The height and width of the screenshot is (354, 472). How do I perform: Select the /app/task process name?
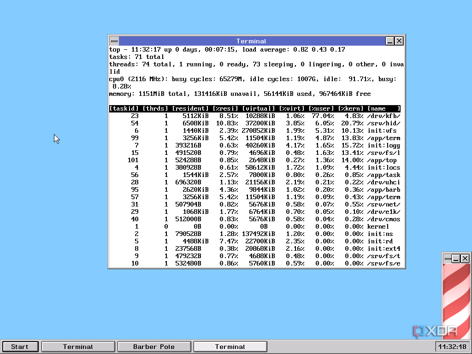[384, 175]
